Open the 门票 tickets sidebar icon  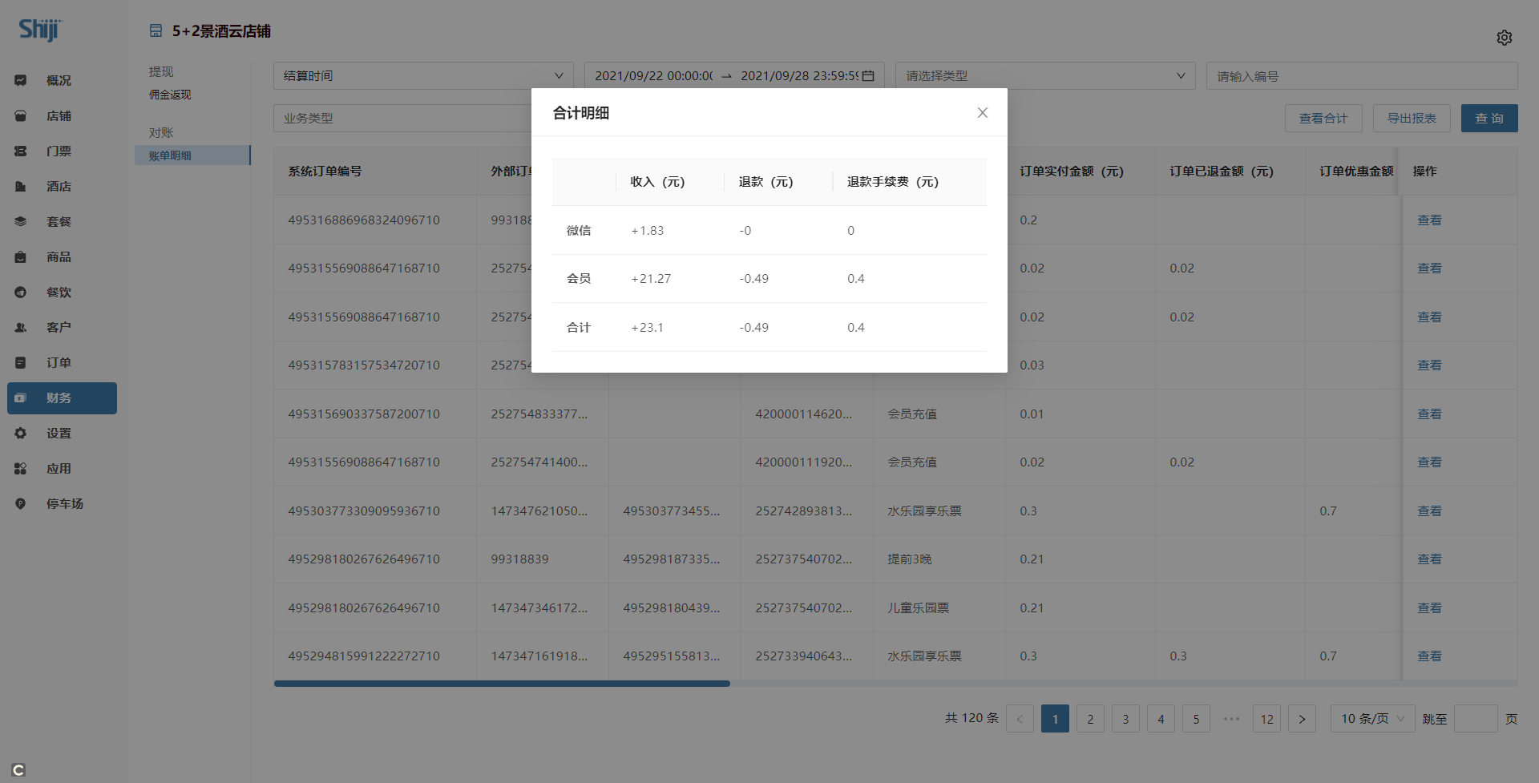pos(21,151)
